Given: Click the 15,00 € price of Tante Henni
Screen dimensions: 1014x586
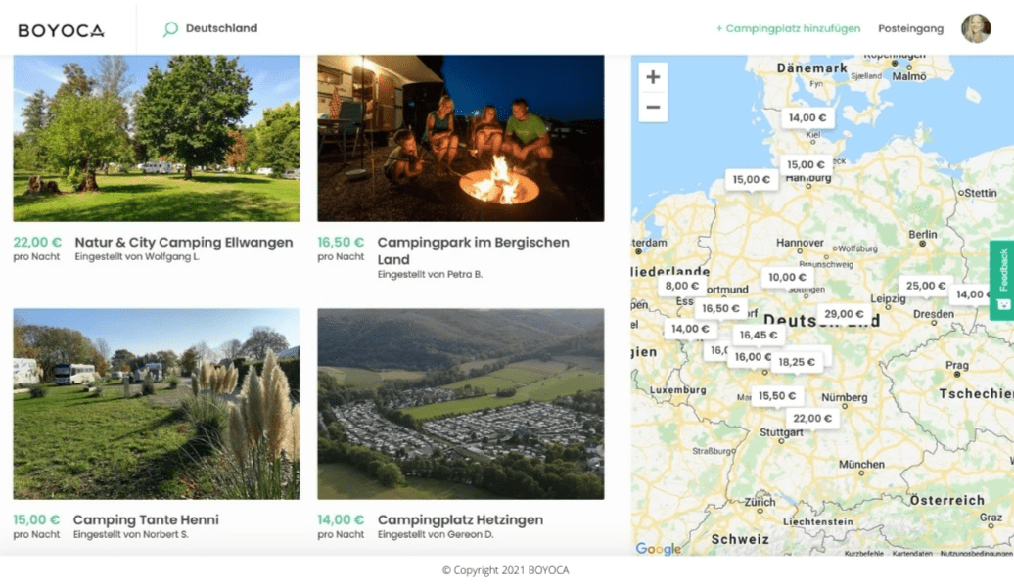Looking at the screenshot, I should [36, 519].
